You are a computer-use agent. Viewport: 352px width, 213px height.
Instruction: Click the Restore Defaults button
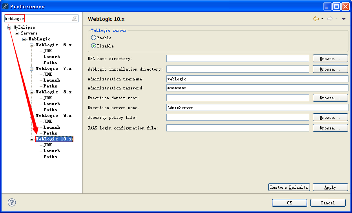click(x=289, y=187)
